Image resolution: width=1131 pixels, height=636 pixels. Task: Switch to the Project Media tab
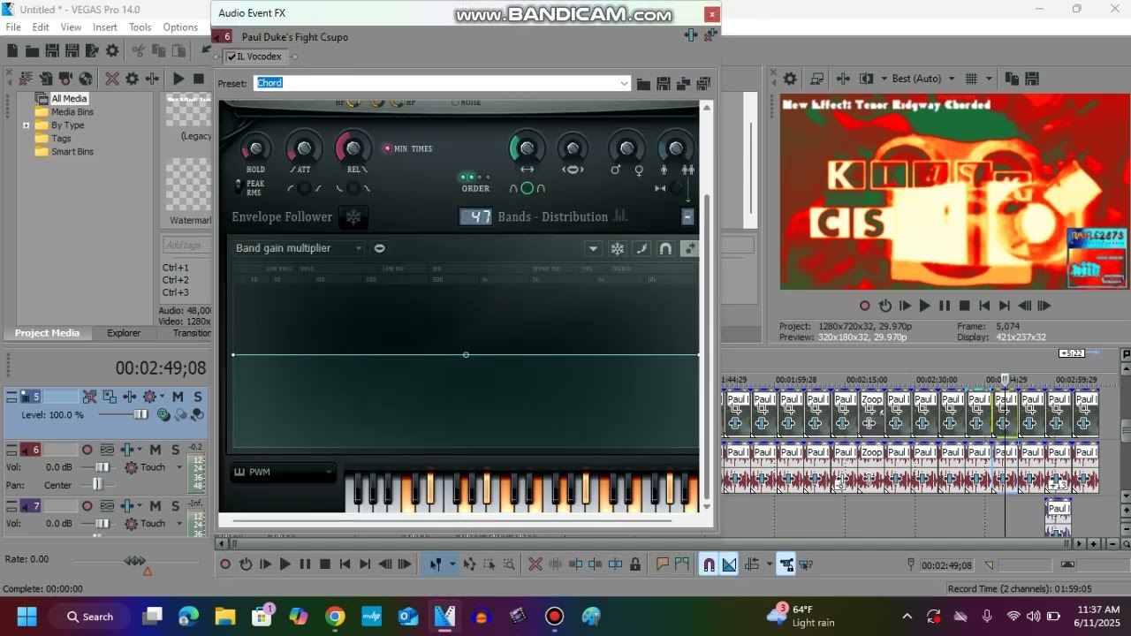coord(47,333)
